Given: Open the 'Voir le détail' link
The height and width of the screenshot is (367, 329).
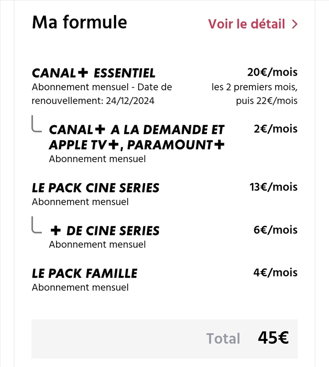Looking at the screenshot, I should (246, 24).
